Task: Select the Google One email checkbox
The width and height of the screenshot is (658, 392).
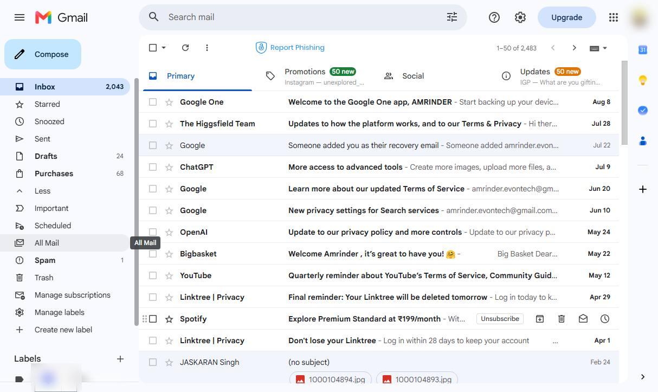Action: (153, 102)
